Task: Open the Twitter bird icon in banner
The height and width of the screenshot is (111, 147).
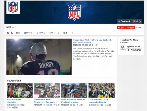Action: coord(137,21)
